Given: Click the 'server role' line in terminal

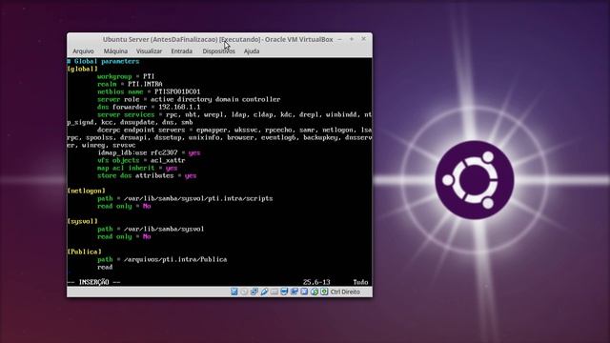Looking at the screenshot, I should pyautogui.click(x=189, y=99).
